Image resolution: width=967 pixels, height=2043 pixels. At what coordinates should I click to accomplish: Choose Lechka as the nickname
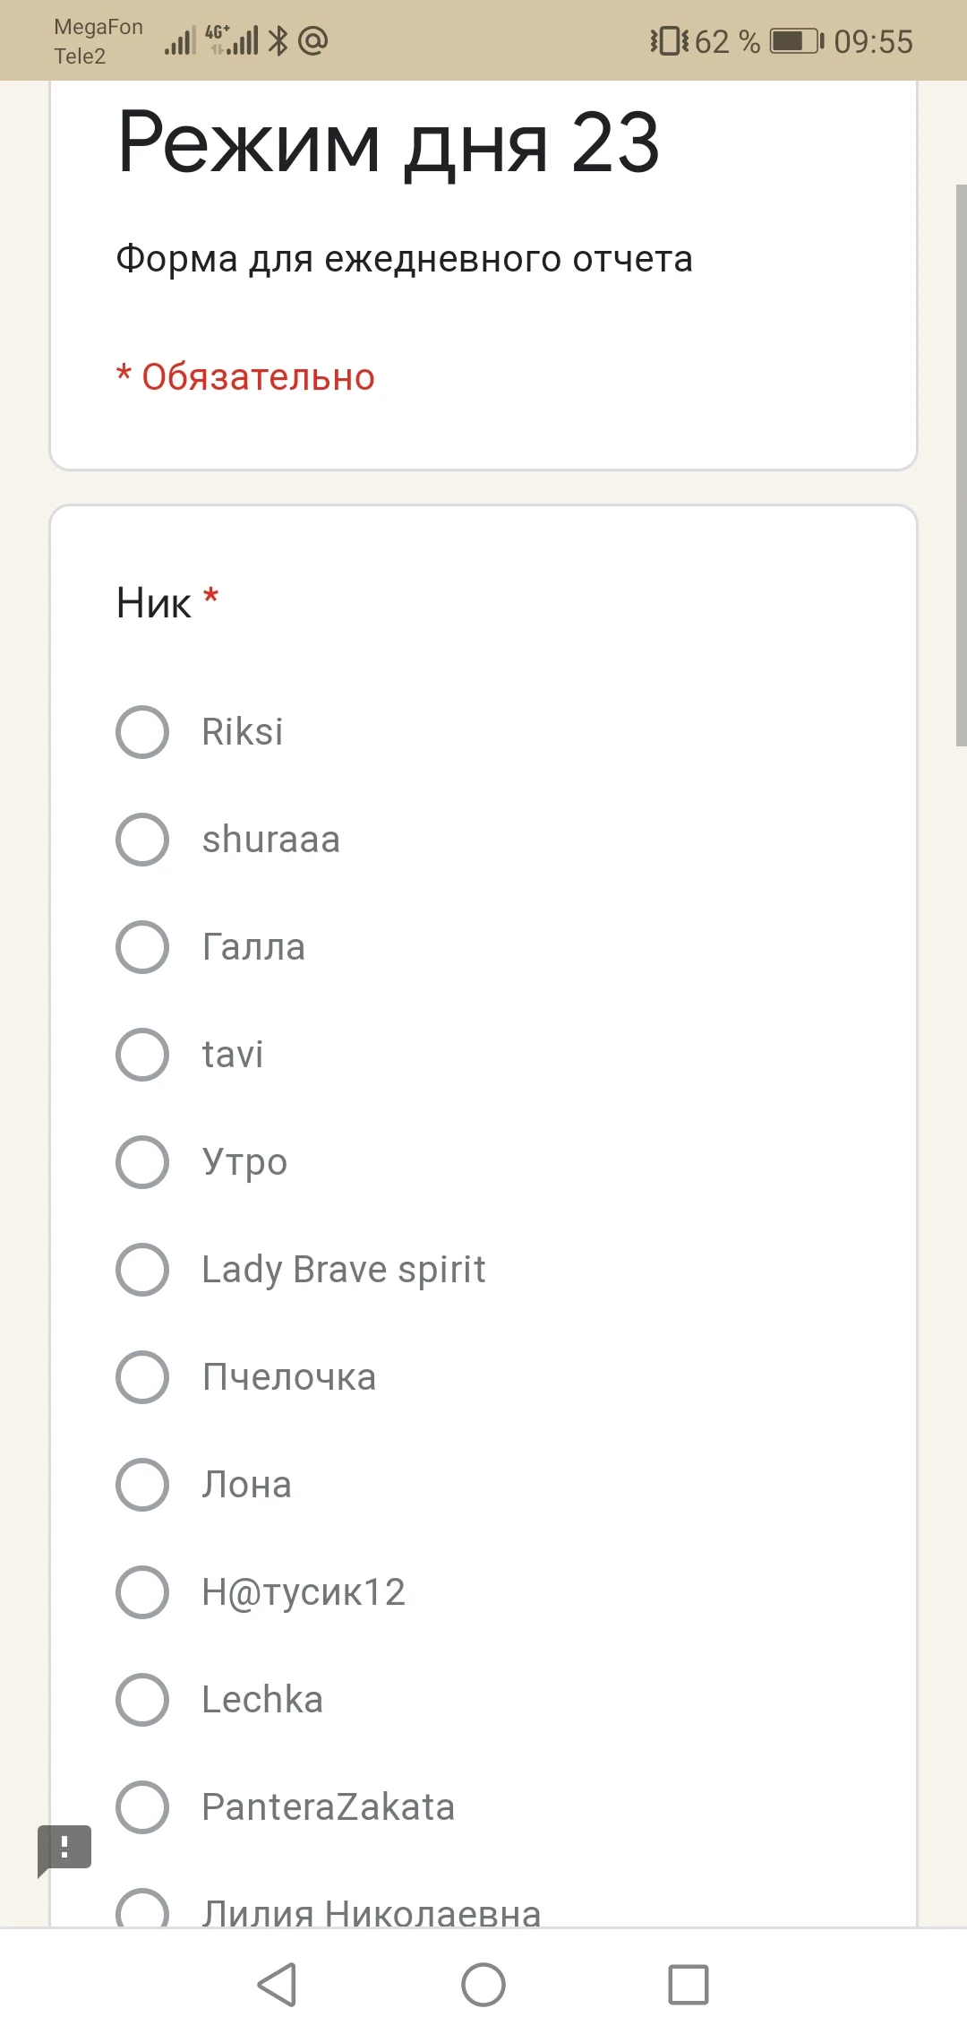[142, 1700]
